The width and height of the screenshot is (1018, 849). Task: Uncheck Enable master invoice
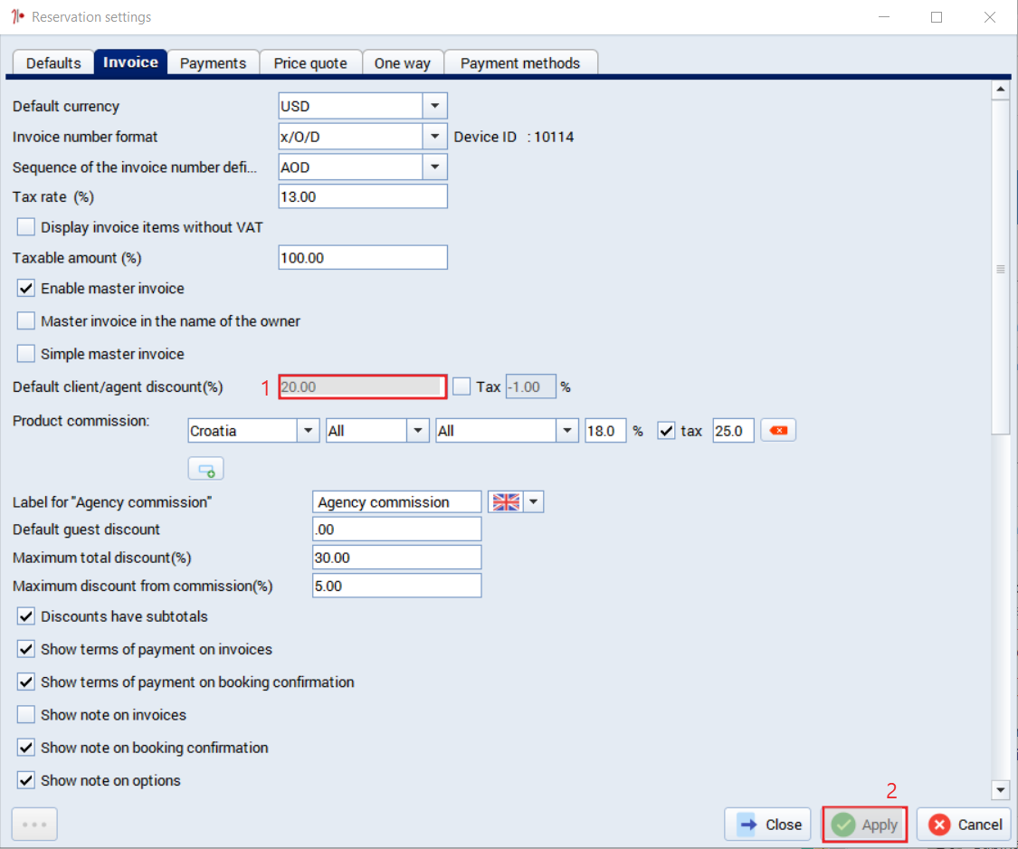point(26,288)
